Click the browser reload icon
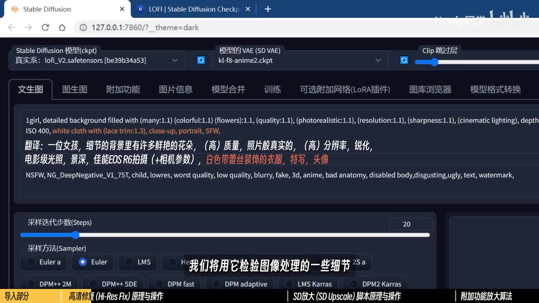Viewport: 539px width, 303px height. 45,27
